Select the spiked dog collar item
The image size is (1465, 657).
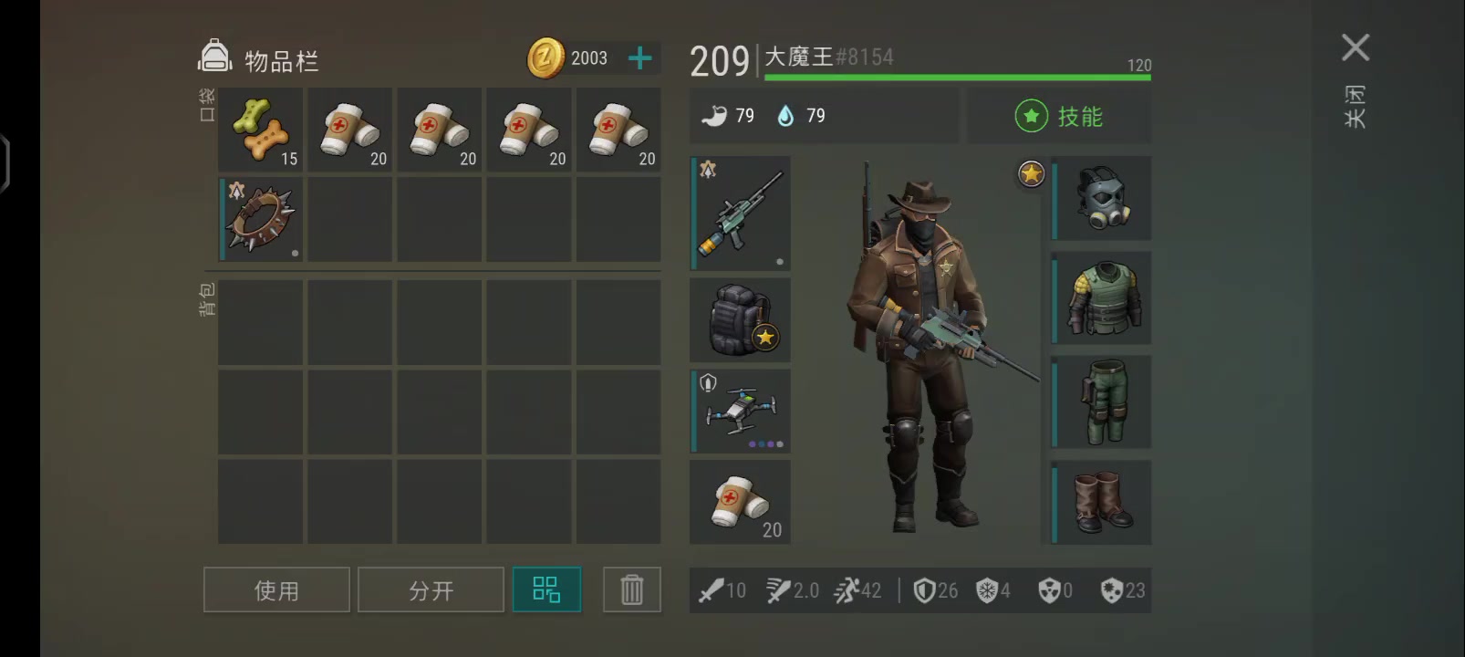pos(261,220)
